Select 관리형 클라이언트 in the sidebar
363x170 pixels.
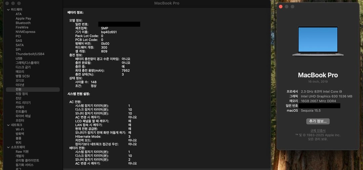(x=27, y=160)
